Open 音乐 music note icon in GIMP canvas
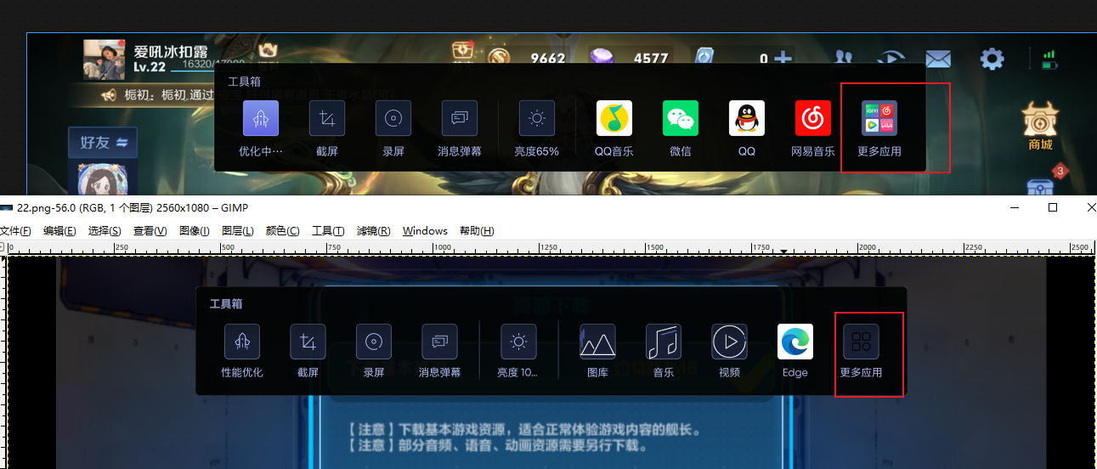Image resolution: width=1097 pixels, height=469 pixels. point(664,342)
